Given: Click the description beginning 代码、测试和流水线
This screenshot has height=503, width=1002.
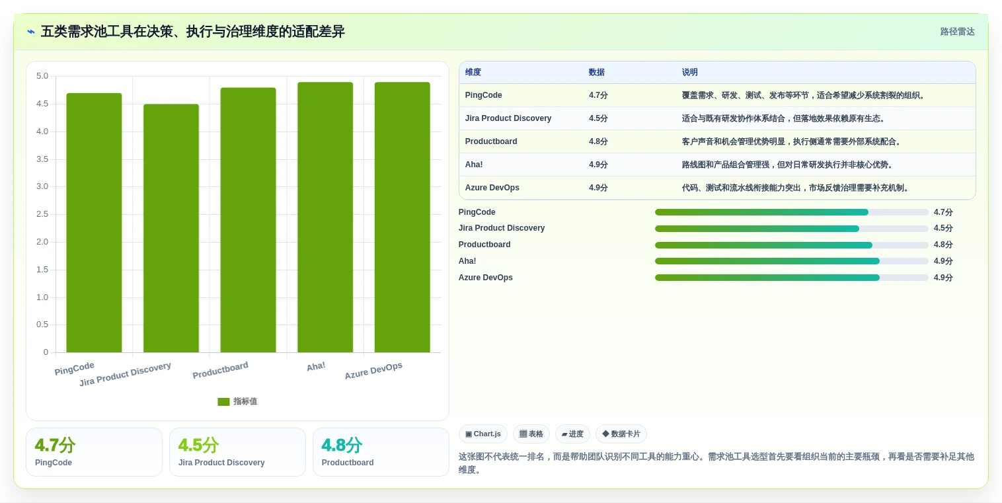Looking at the screenshot, I should [x=796, y=188].
